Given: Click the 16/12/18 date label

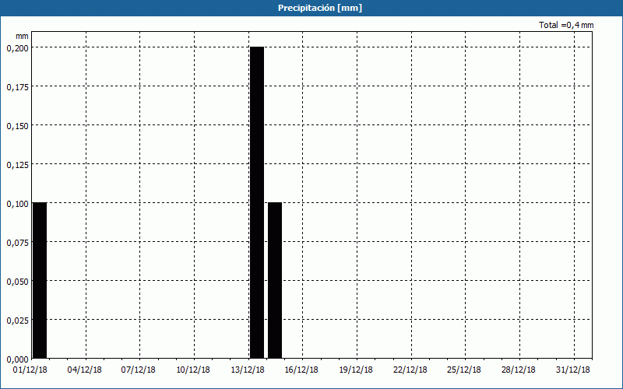Looking at the screenshot, I should pos(301,370).
